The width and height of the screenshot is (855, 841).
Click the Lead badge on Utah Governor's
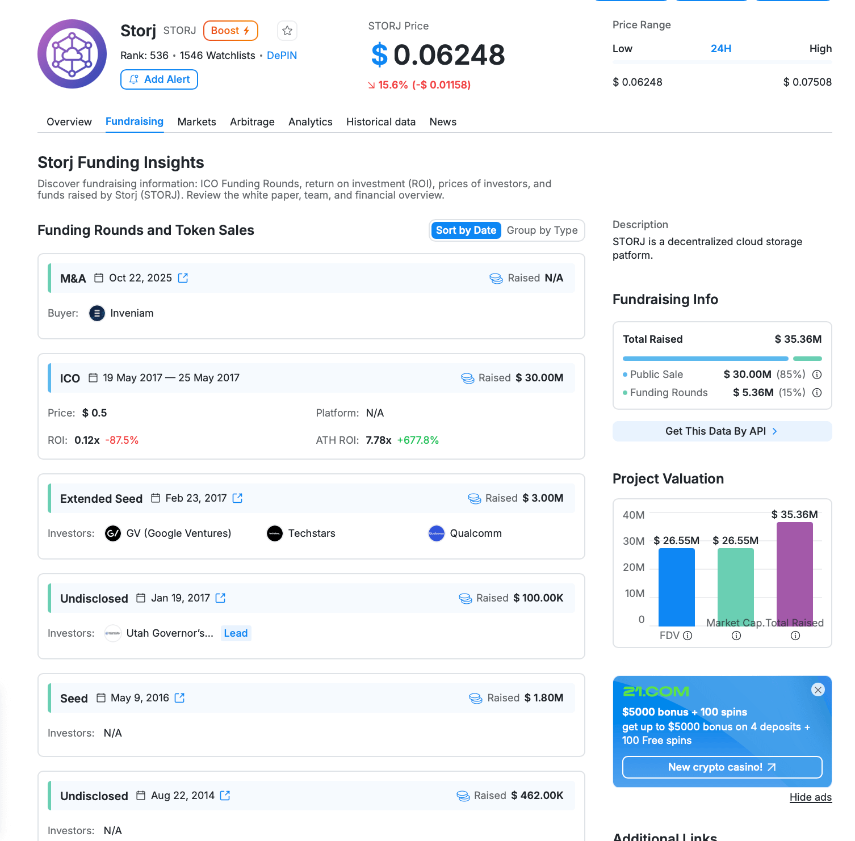pyautogui.click(x=236, y=633)
